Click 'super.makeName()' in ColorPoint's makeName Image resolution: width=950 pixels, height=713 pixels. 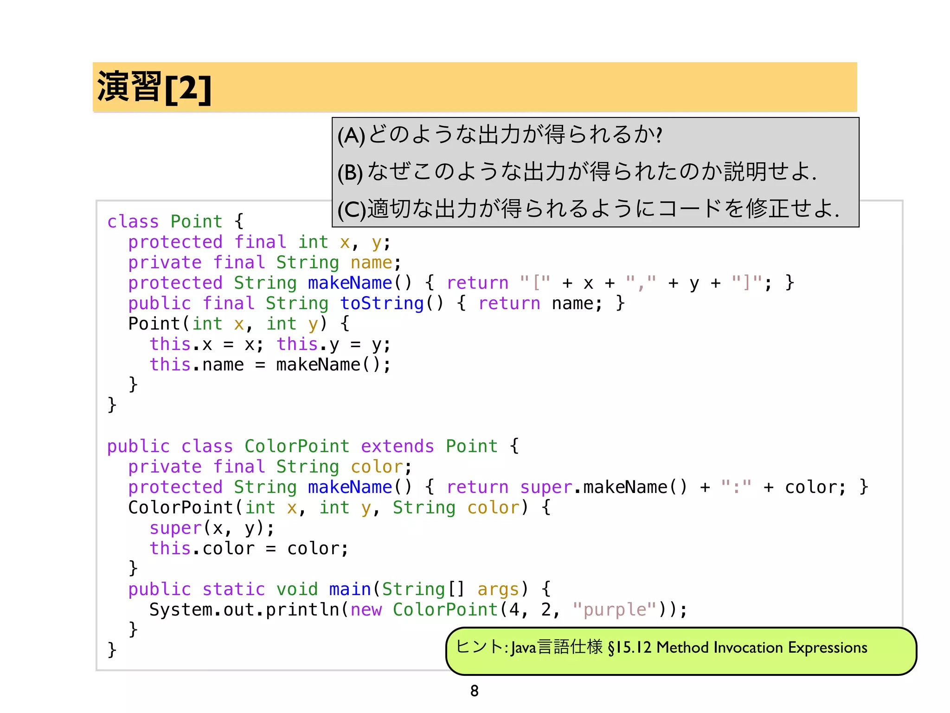pyautogui.click(x=603, y=487)
